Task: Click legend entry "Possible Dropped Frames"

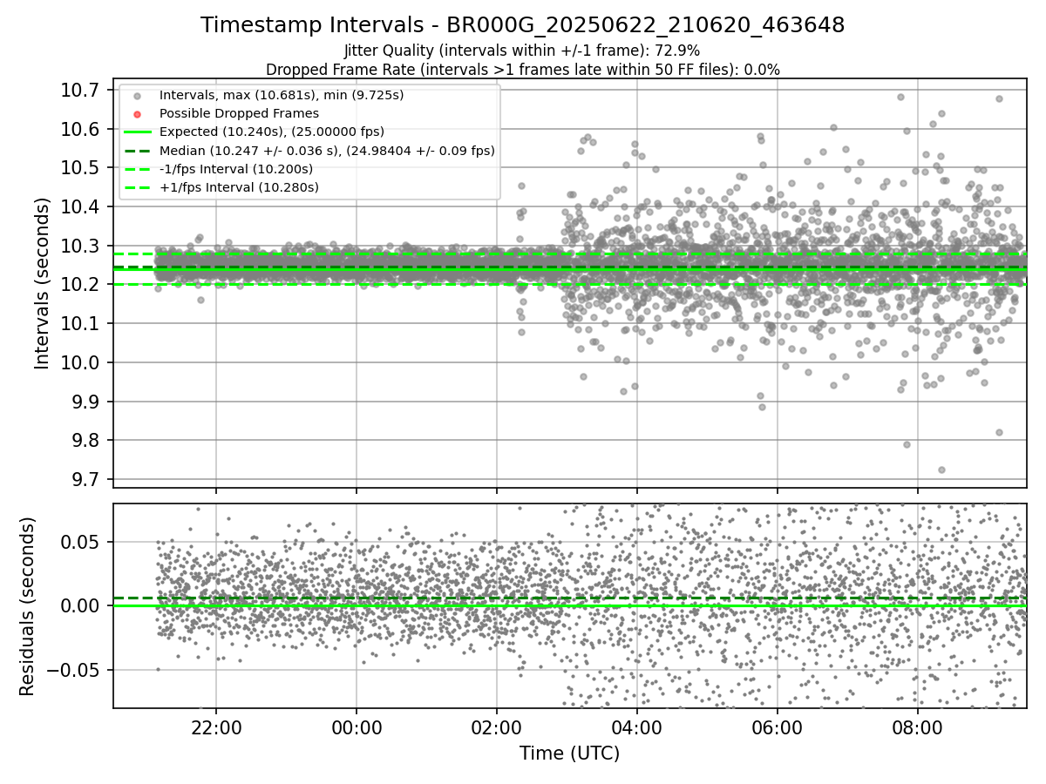Action: coord(239,113)
